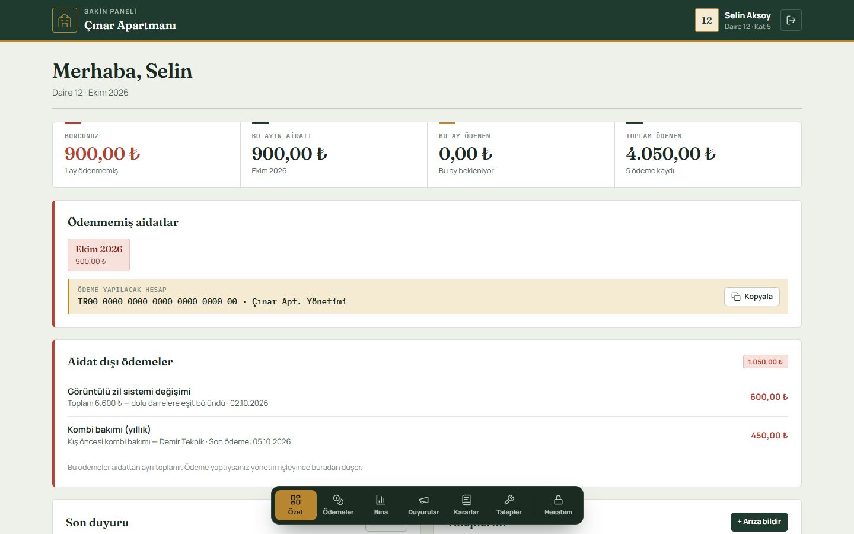Open Duyurular megaphone icon
Screen dimensions: 854x534
pyautogui.click(x=423, y=505)
